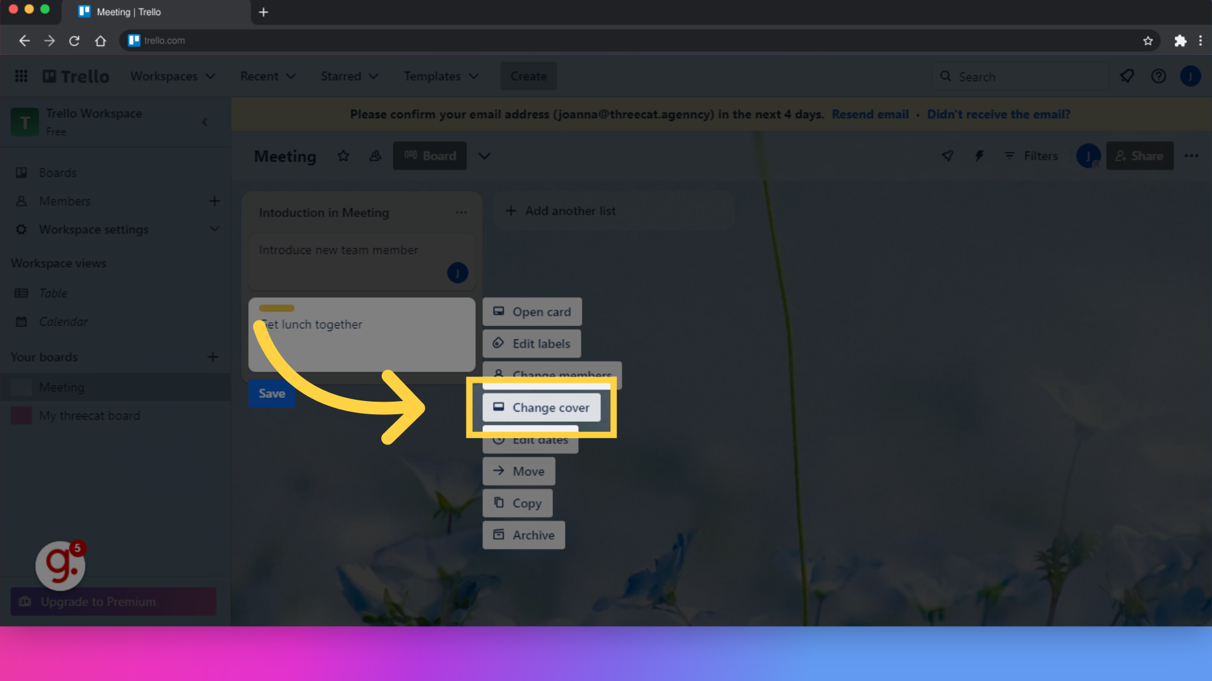Click member avatar on Introduce new team member card
1212x681 pixels.
(458, 272)
